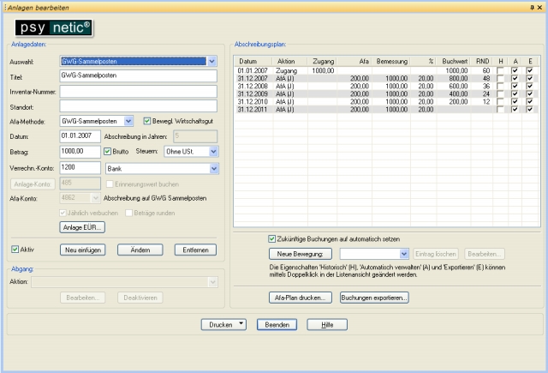Click Buchungen exportieren button
The width and height of the screenshot is (548, 373).
[x=374, y=298]
